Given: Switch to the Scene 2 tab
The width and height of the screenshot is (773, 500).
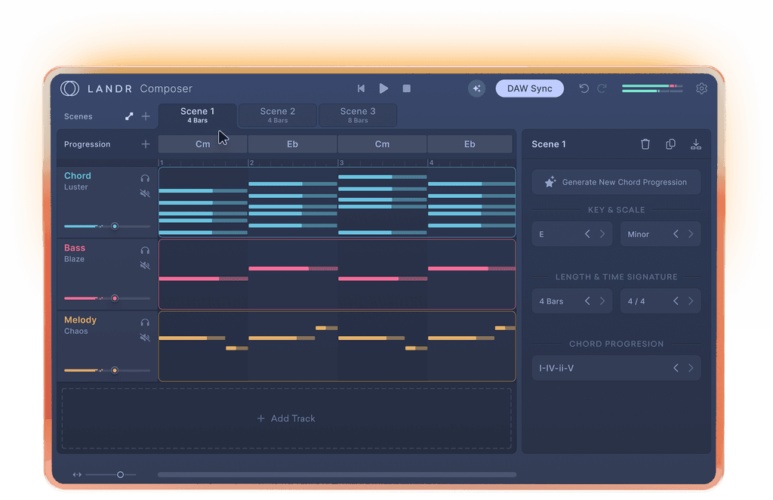Looking at the screenshot, I should click(x=277, y=114).
